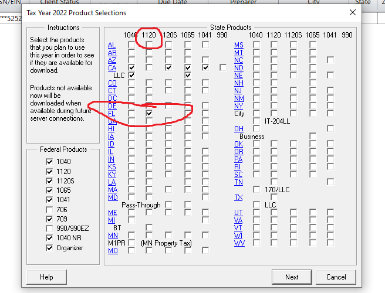The image size is (385, 293).
Task: Check the CA 1120 state checkbox
Action: coord(149,67)
